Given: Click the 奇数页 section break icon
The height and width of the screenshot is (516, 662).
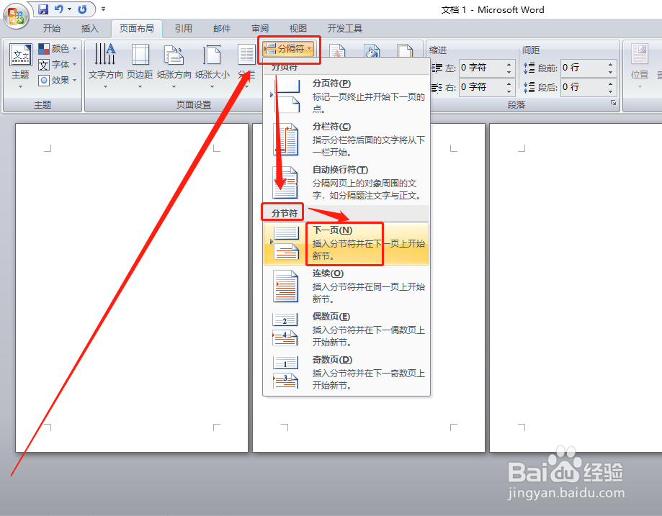Looking at the screenshot, I should click(x=286, y=373).
